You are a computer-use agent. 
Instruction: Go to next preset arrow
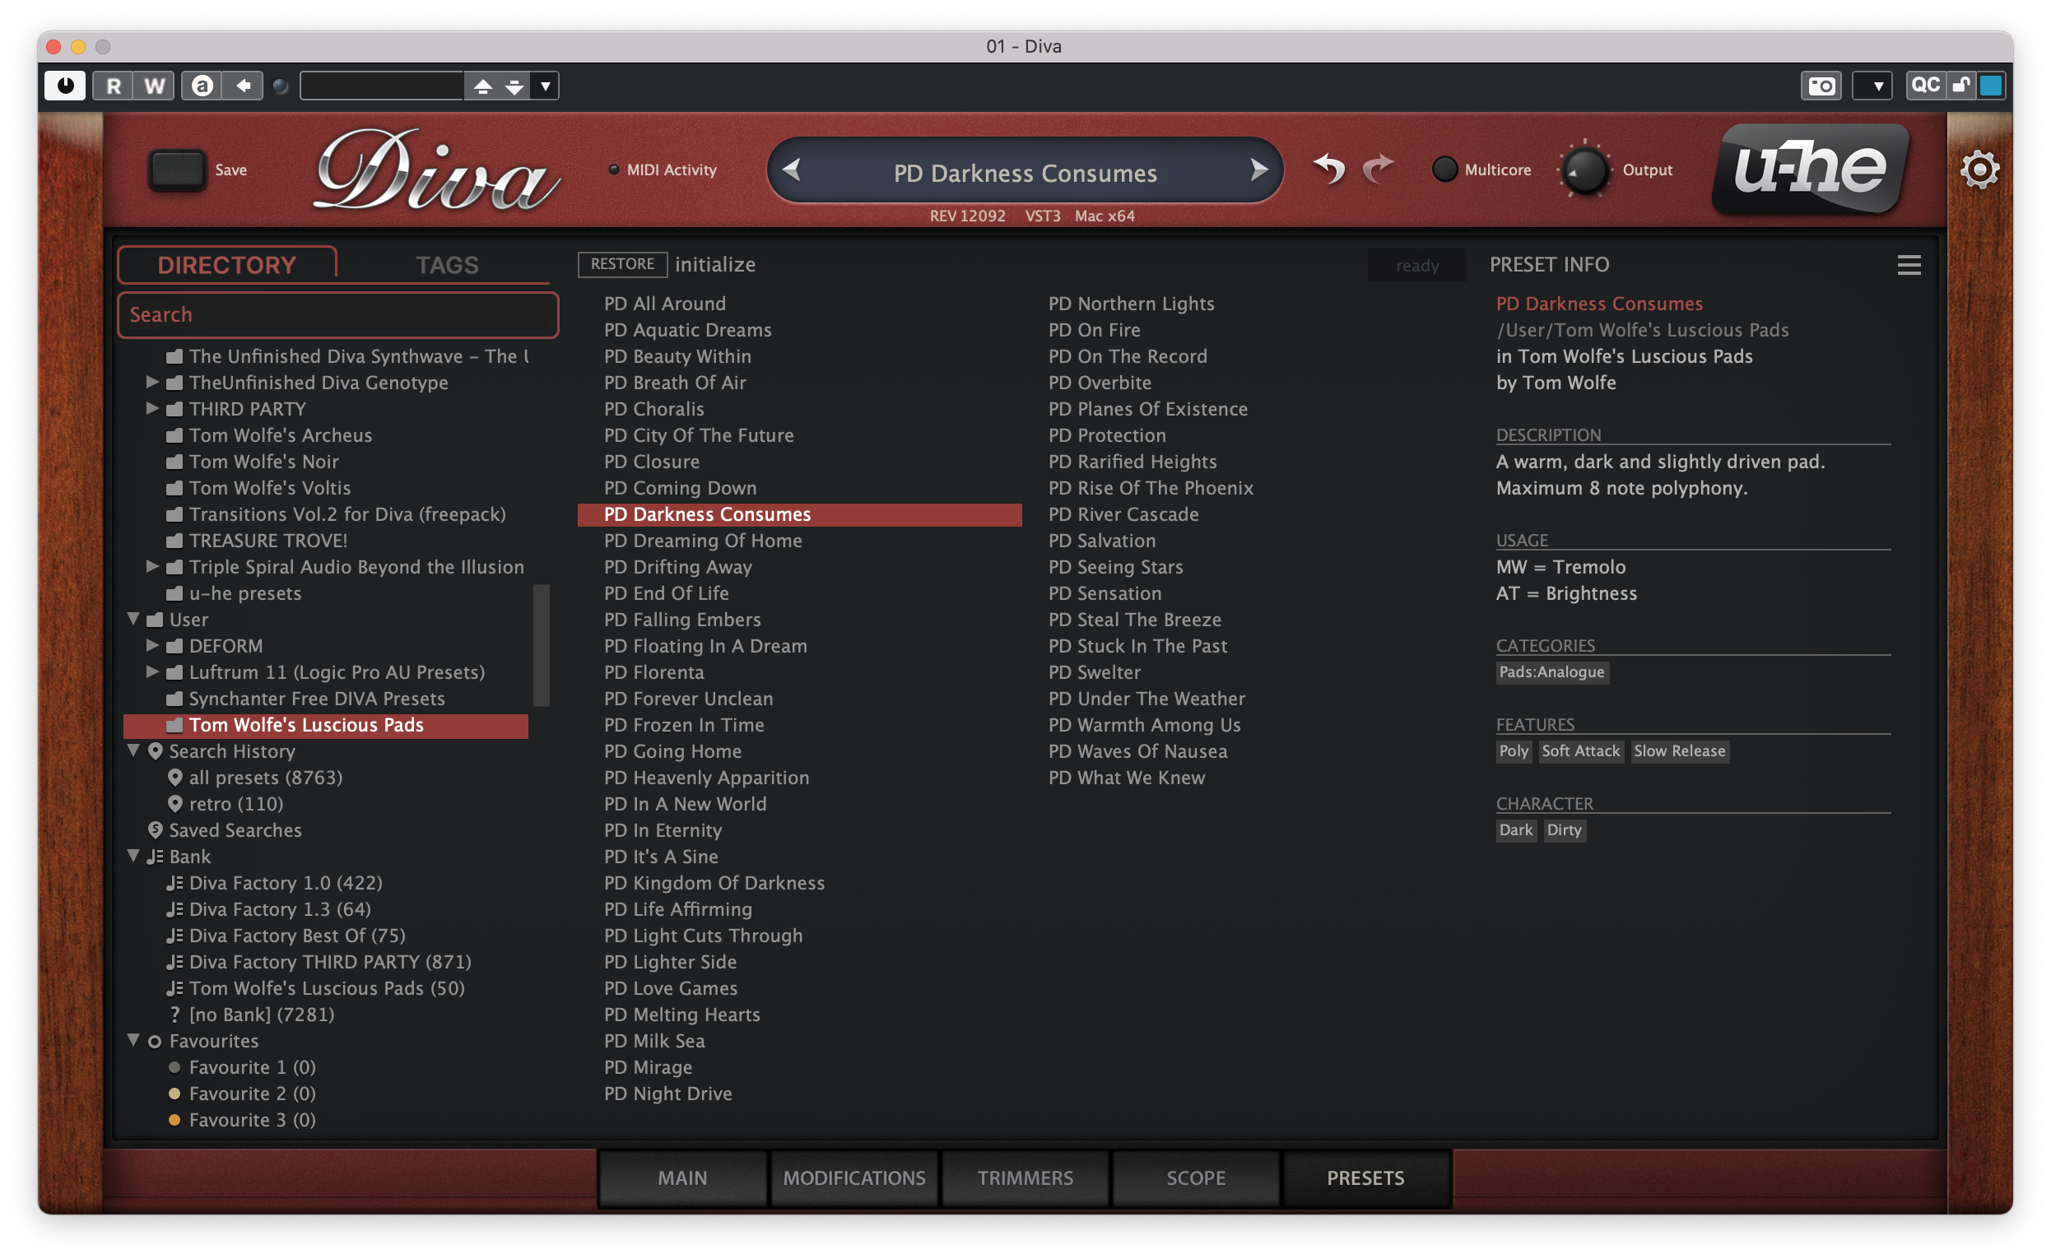coord(1258,170)
